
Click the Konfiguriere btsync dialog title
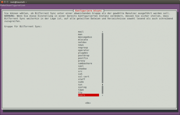(89, 11)
